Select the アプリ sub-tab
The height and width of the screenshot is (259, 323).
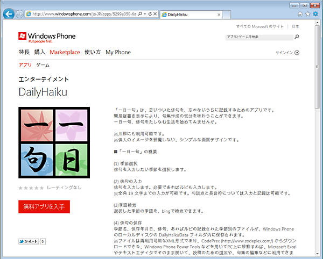pos(25,65)
